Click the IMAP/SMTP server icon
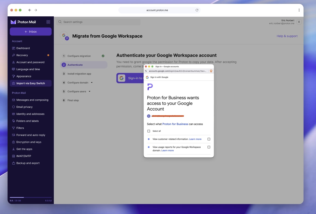 click(x=13, y=156)
